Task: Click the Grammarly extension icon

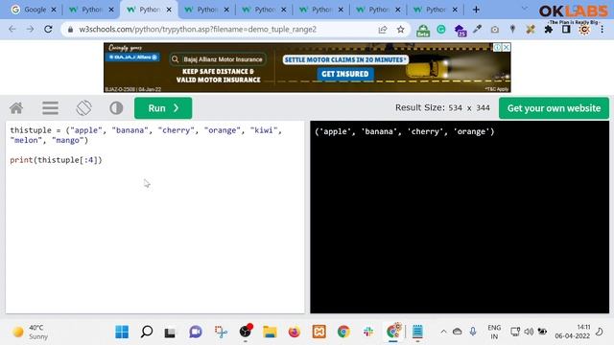Action: tap(441, 30)
